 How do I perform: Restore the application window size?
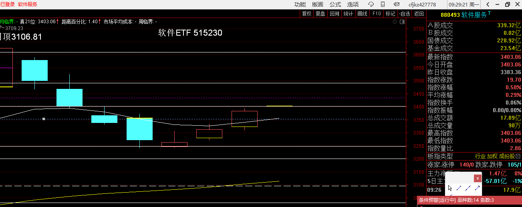tap(507, 4)
